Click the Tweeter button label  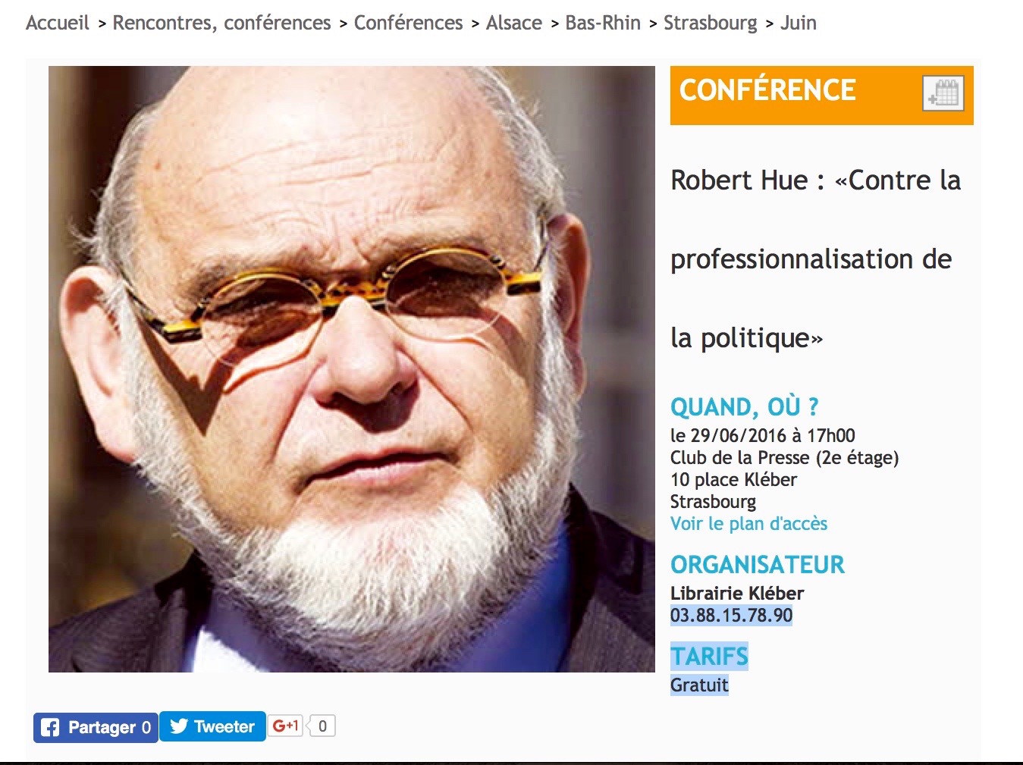[224, 727]
